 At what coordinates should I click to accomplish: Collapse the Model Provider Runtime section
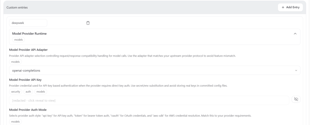tap(295, 34)
